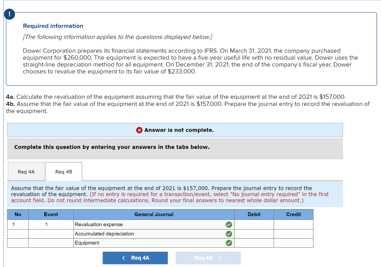Click the Event cell in the journal table

(51, 224)
